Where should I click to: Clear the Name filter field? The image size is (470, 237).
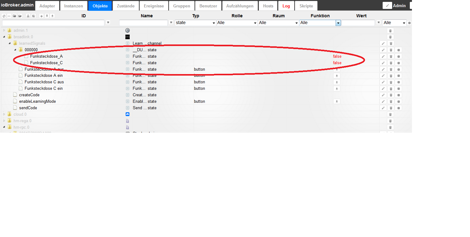[171, 23]
